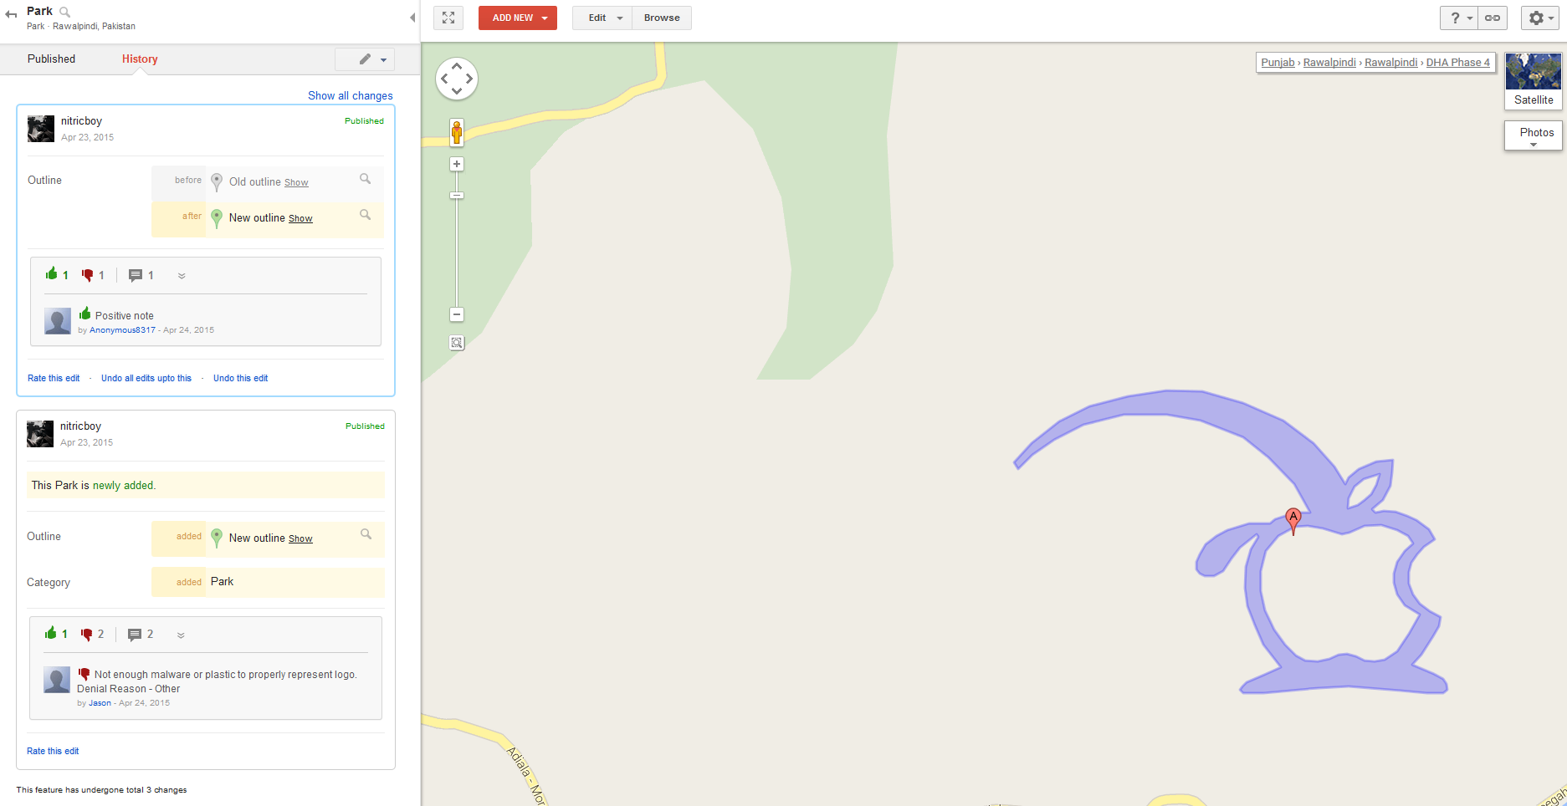The height and width of the screenshot is (806, 1567).
Task: Click the zoom out minus button
Action: 457,315
